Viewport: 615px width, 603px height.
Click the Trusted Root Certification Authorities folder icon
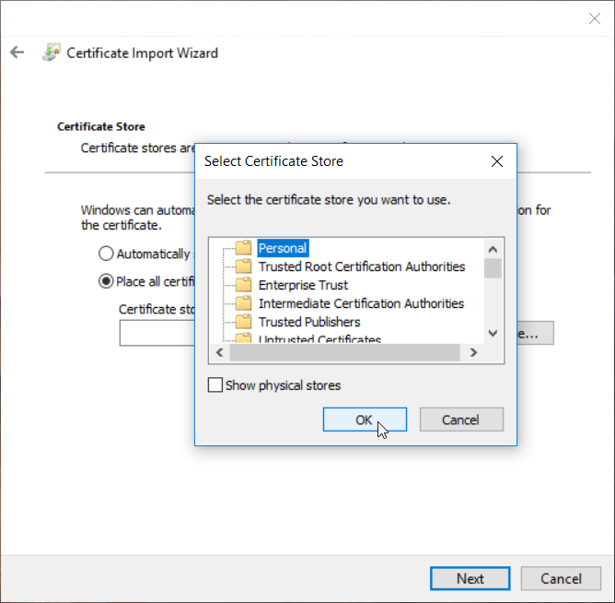coord(243,266)
